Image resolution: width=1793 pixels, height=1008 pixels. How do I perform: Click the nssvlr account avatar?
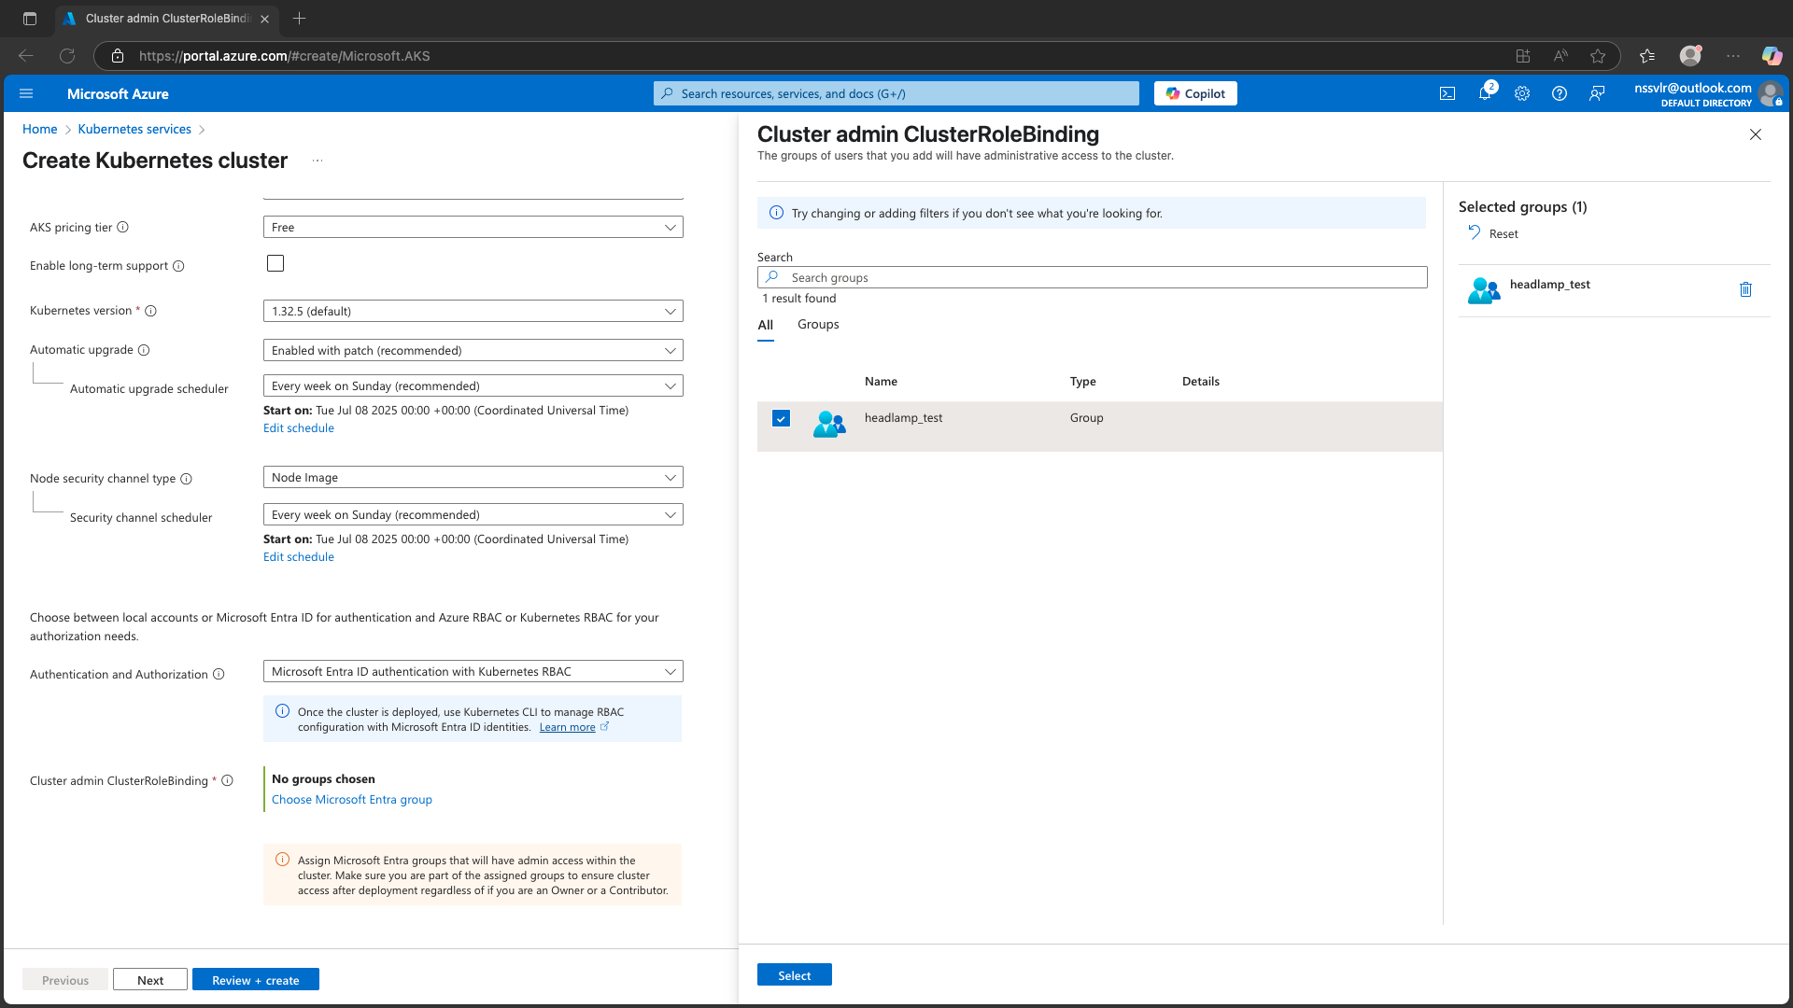[1772, 93]
